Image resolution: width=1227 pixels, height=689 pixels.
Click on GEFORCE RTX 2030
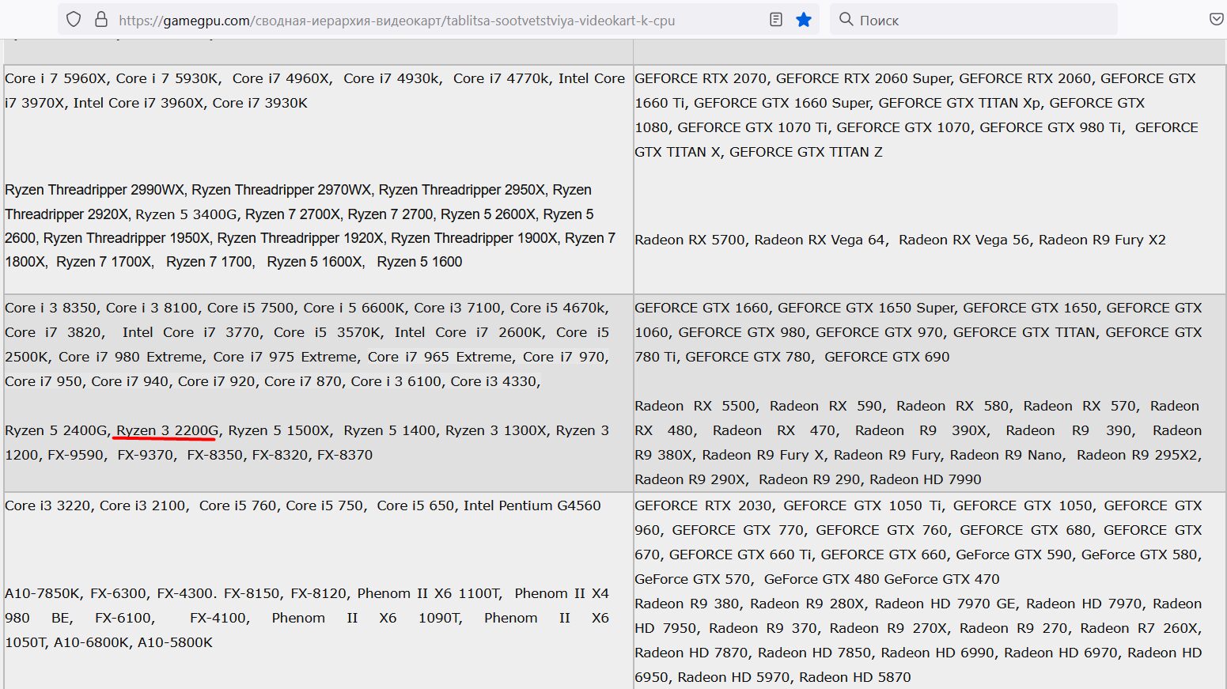[x=703, y=505]
